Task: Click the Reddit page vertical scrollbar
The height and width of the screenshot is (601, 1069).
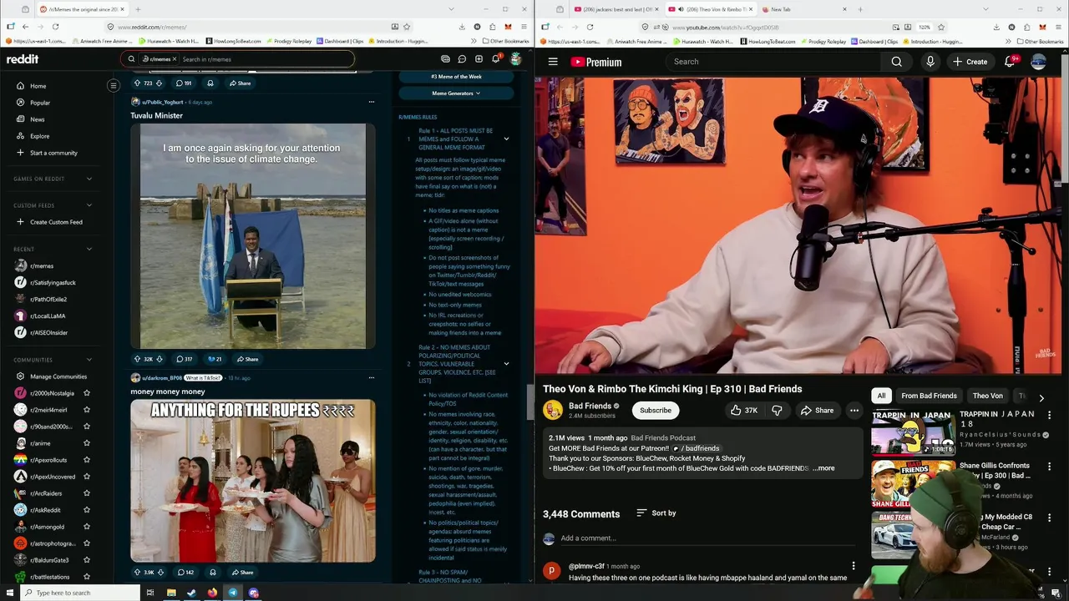Action: (530, 402)
